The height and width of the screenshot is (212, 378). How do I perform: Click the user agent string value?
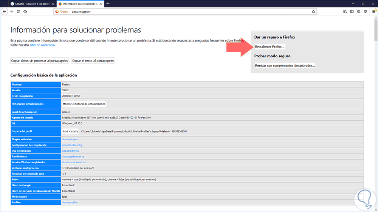point(106,118)
